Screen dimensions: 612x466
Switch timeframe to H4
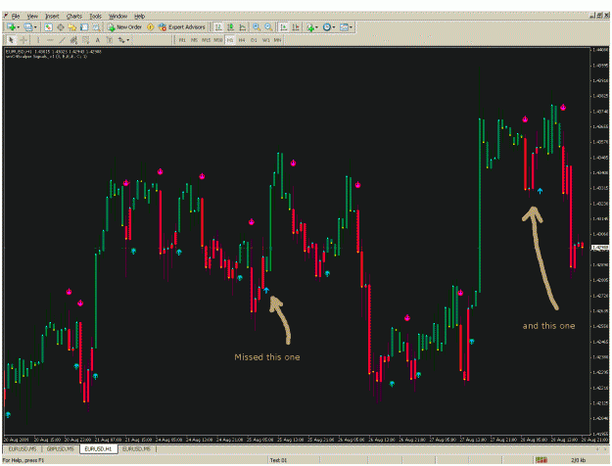click(x=242, y=40)
